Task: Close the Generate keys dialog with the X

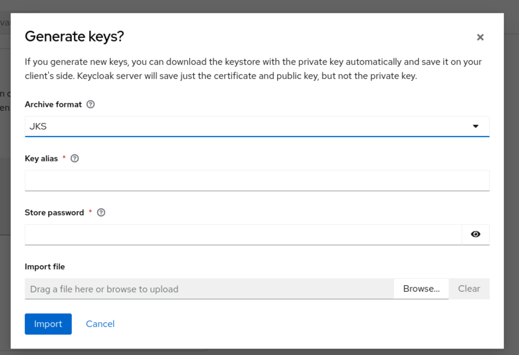Action: [x=480, y=37]
